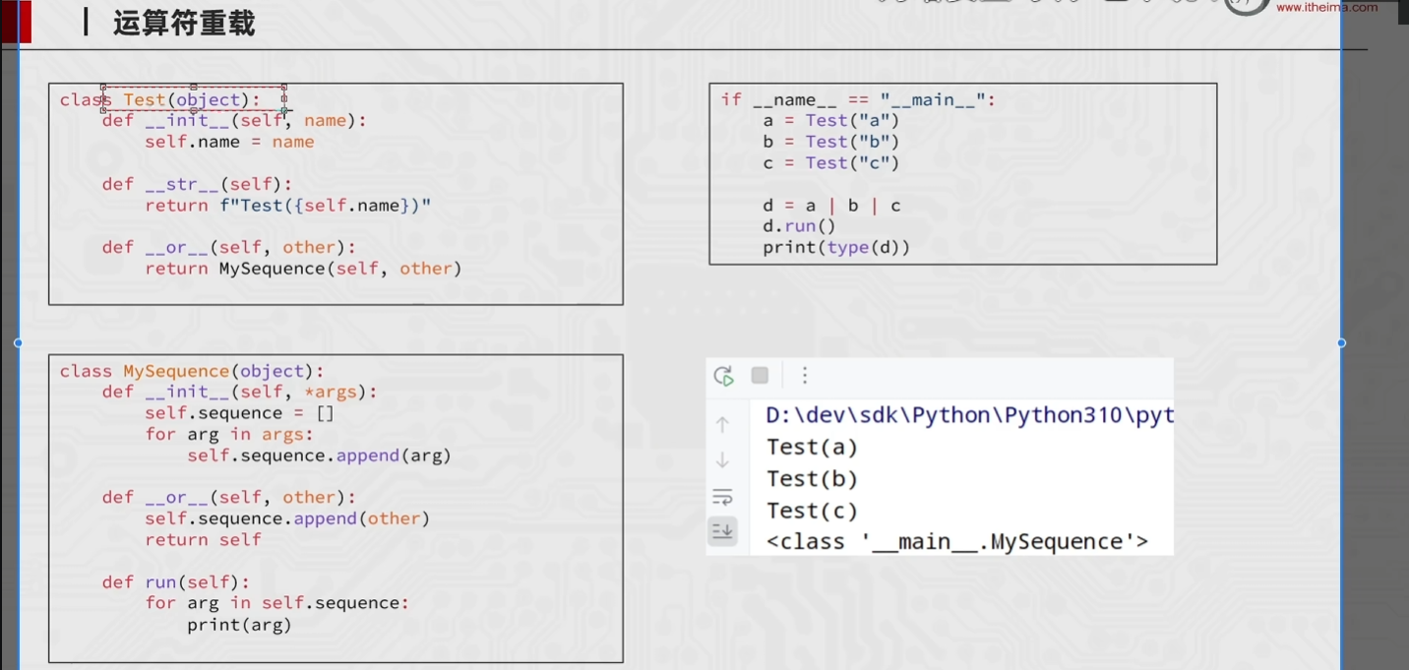Click the round handle on the slide's left border

tap(19, 342)
